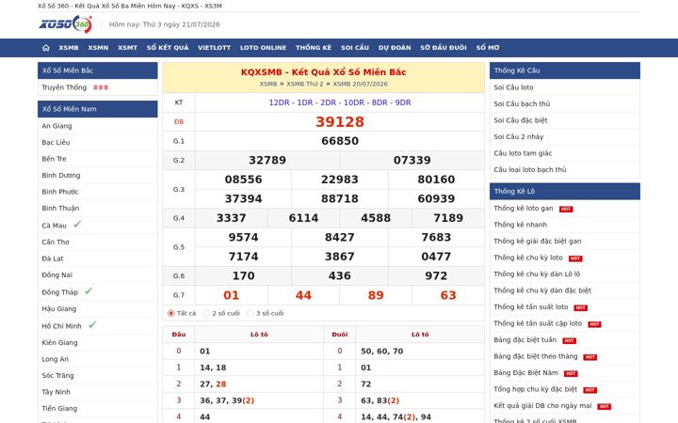The image size is (678, 423).
Task: Open Bình Phước lottery results
Action: pos(60,192)
